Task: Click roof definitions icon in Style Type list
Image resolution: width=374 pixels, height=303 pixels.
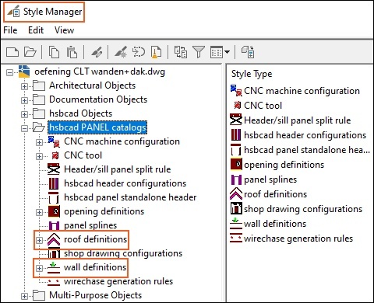Action: coord(236,194)
